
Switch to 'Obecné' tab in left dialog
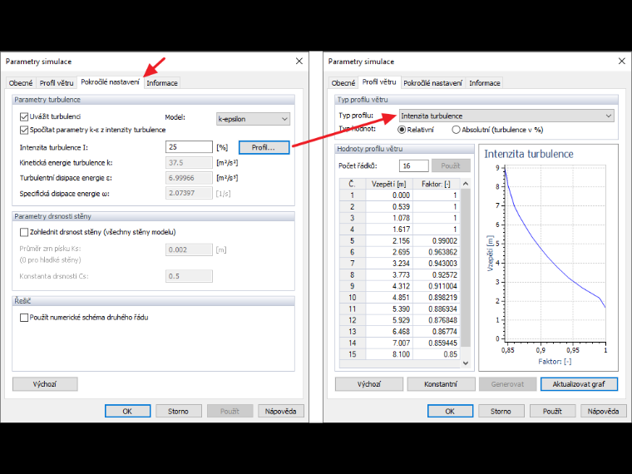(21, 83)
